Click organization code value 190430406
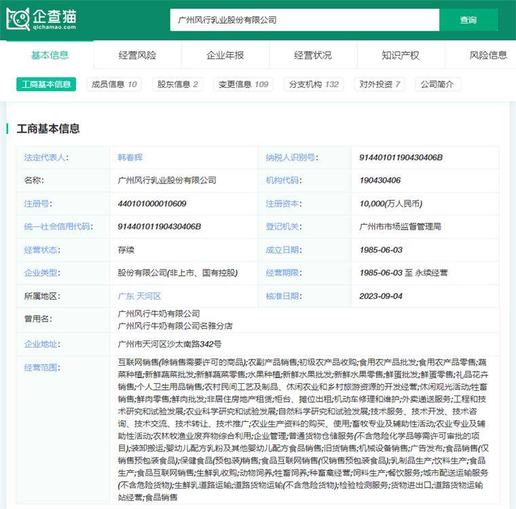The width and height of the screenshot is (516, 509). [x=380, y=180]
